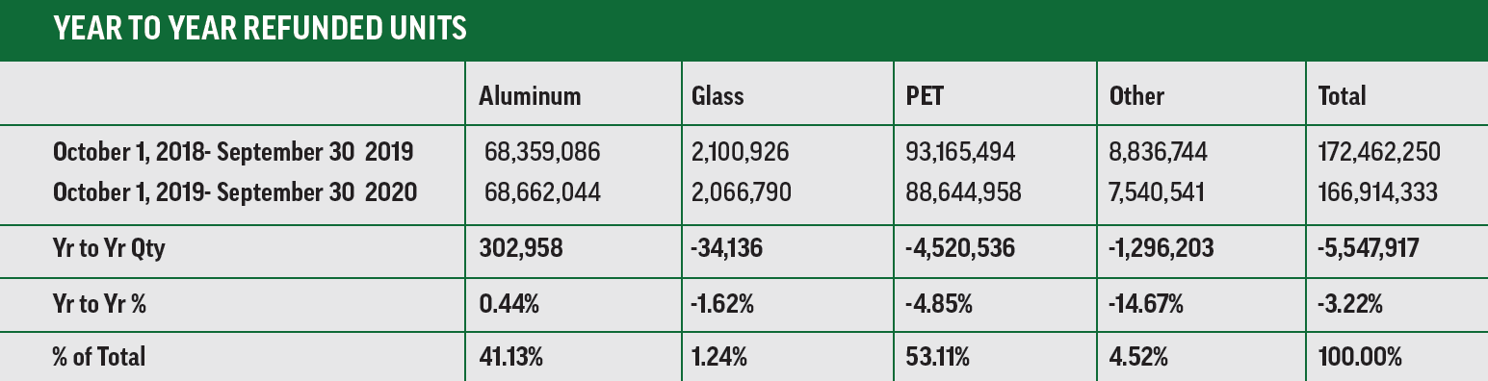Click the -14.67% Other percentage cell
This screenshot has width=1488, height=381.
pyautogui.click(x=1146, y=305)
